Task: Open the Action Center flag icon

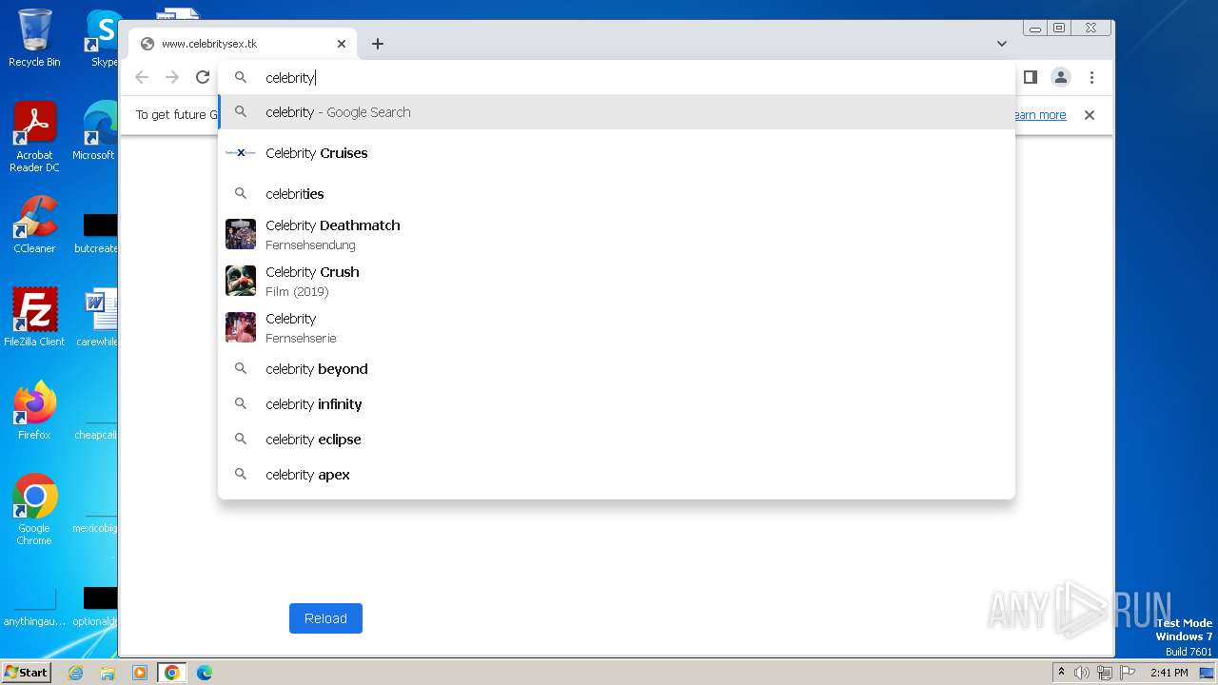Action: [x=1128, y=673]
